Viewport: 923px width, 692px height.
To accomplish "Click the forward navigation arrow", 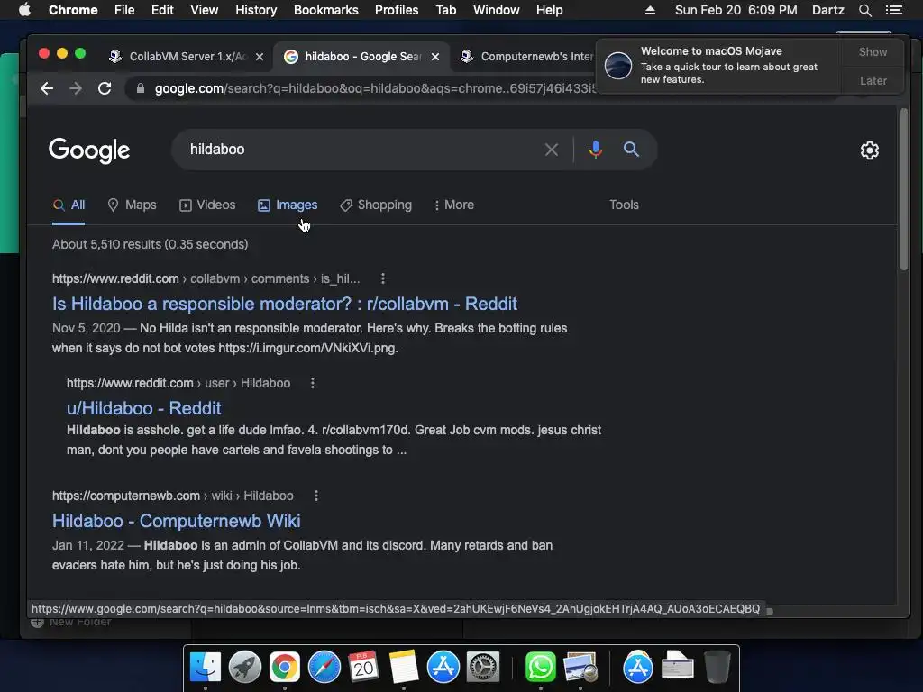I will pos(76,88).
